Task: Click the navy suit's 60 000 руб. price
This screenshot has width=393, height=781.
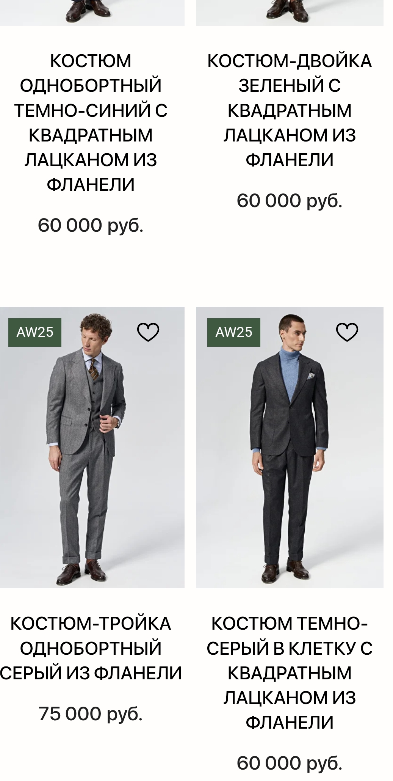Action: click(91, 225)
